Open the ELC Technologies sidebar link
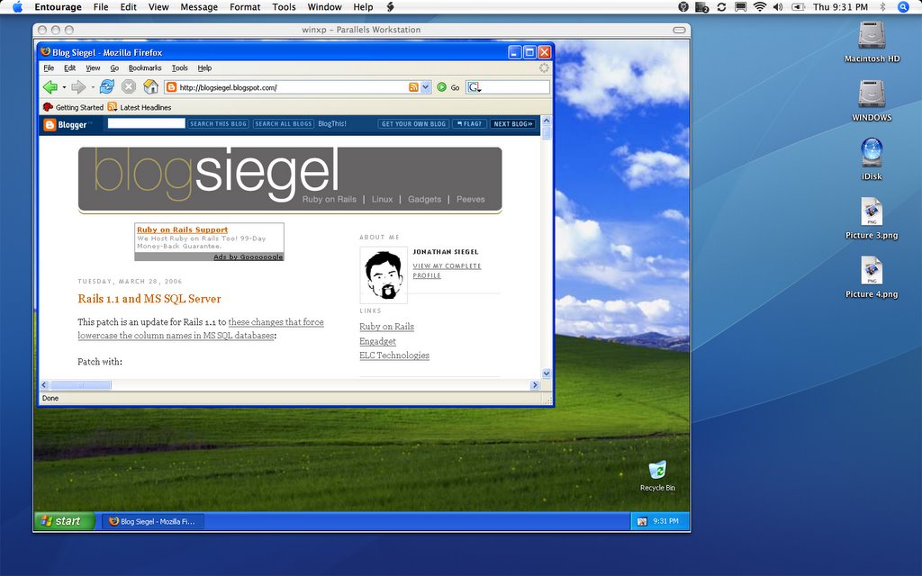 tap(394, 355)
